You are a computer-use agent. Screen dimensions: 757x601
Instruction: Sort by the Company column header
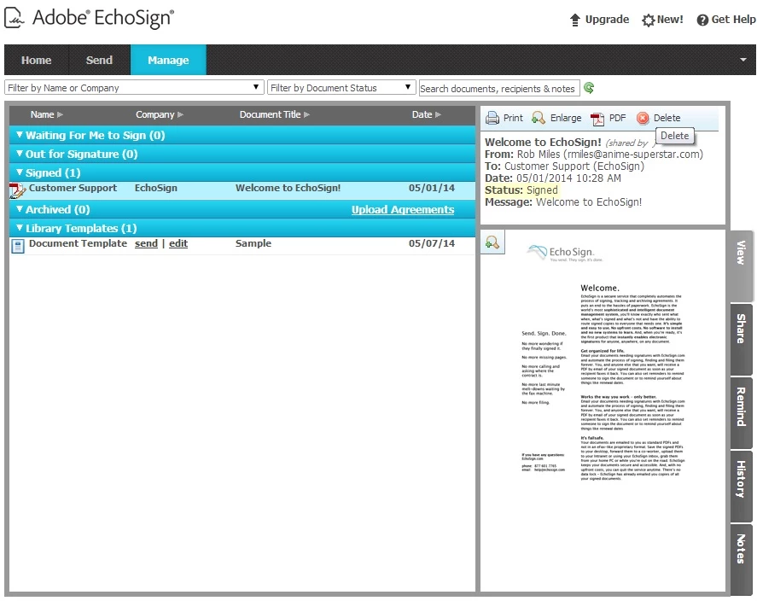(x=160, y=114)
